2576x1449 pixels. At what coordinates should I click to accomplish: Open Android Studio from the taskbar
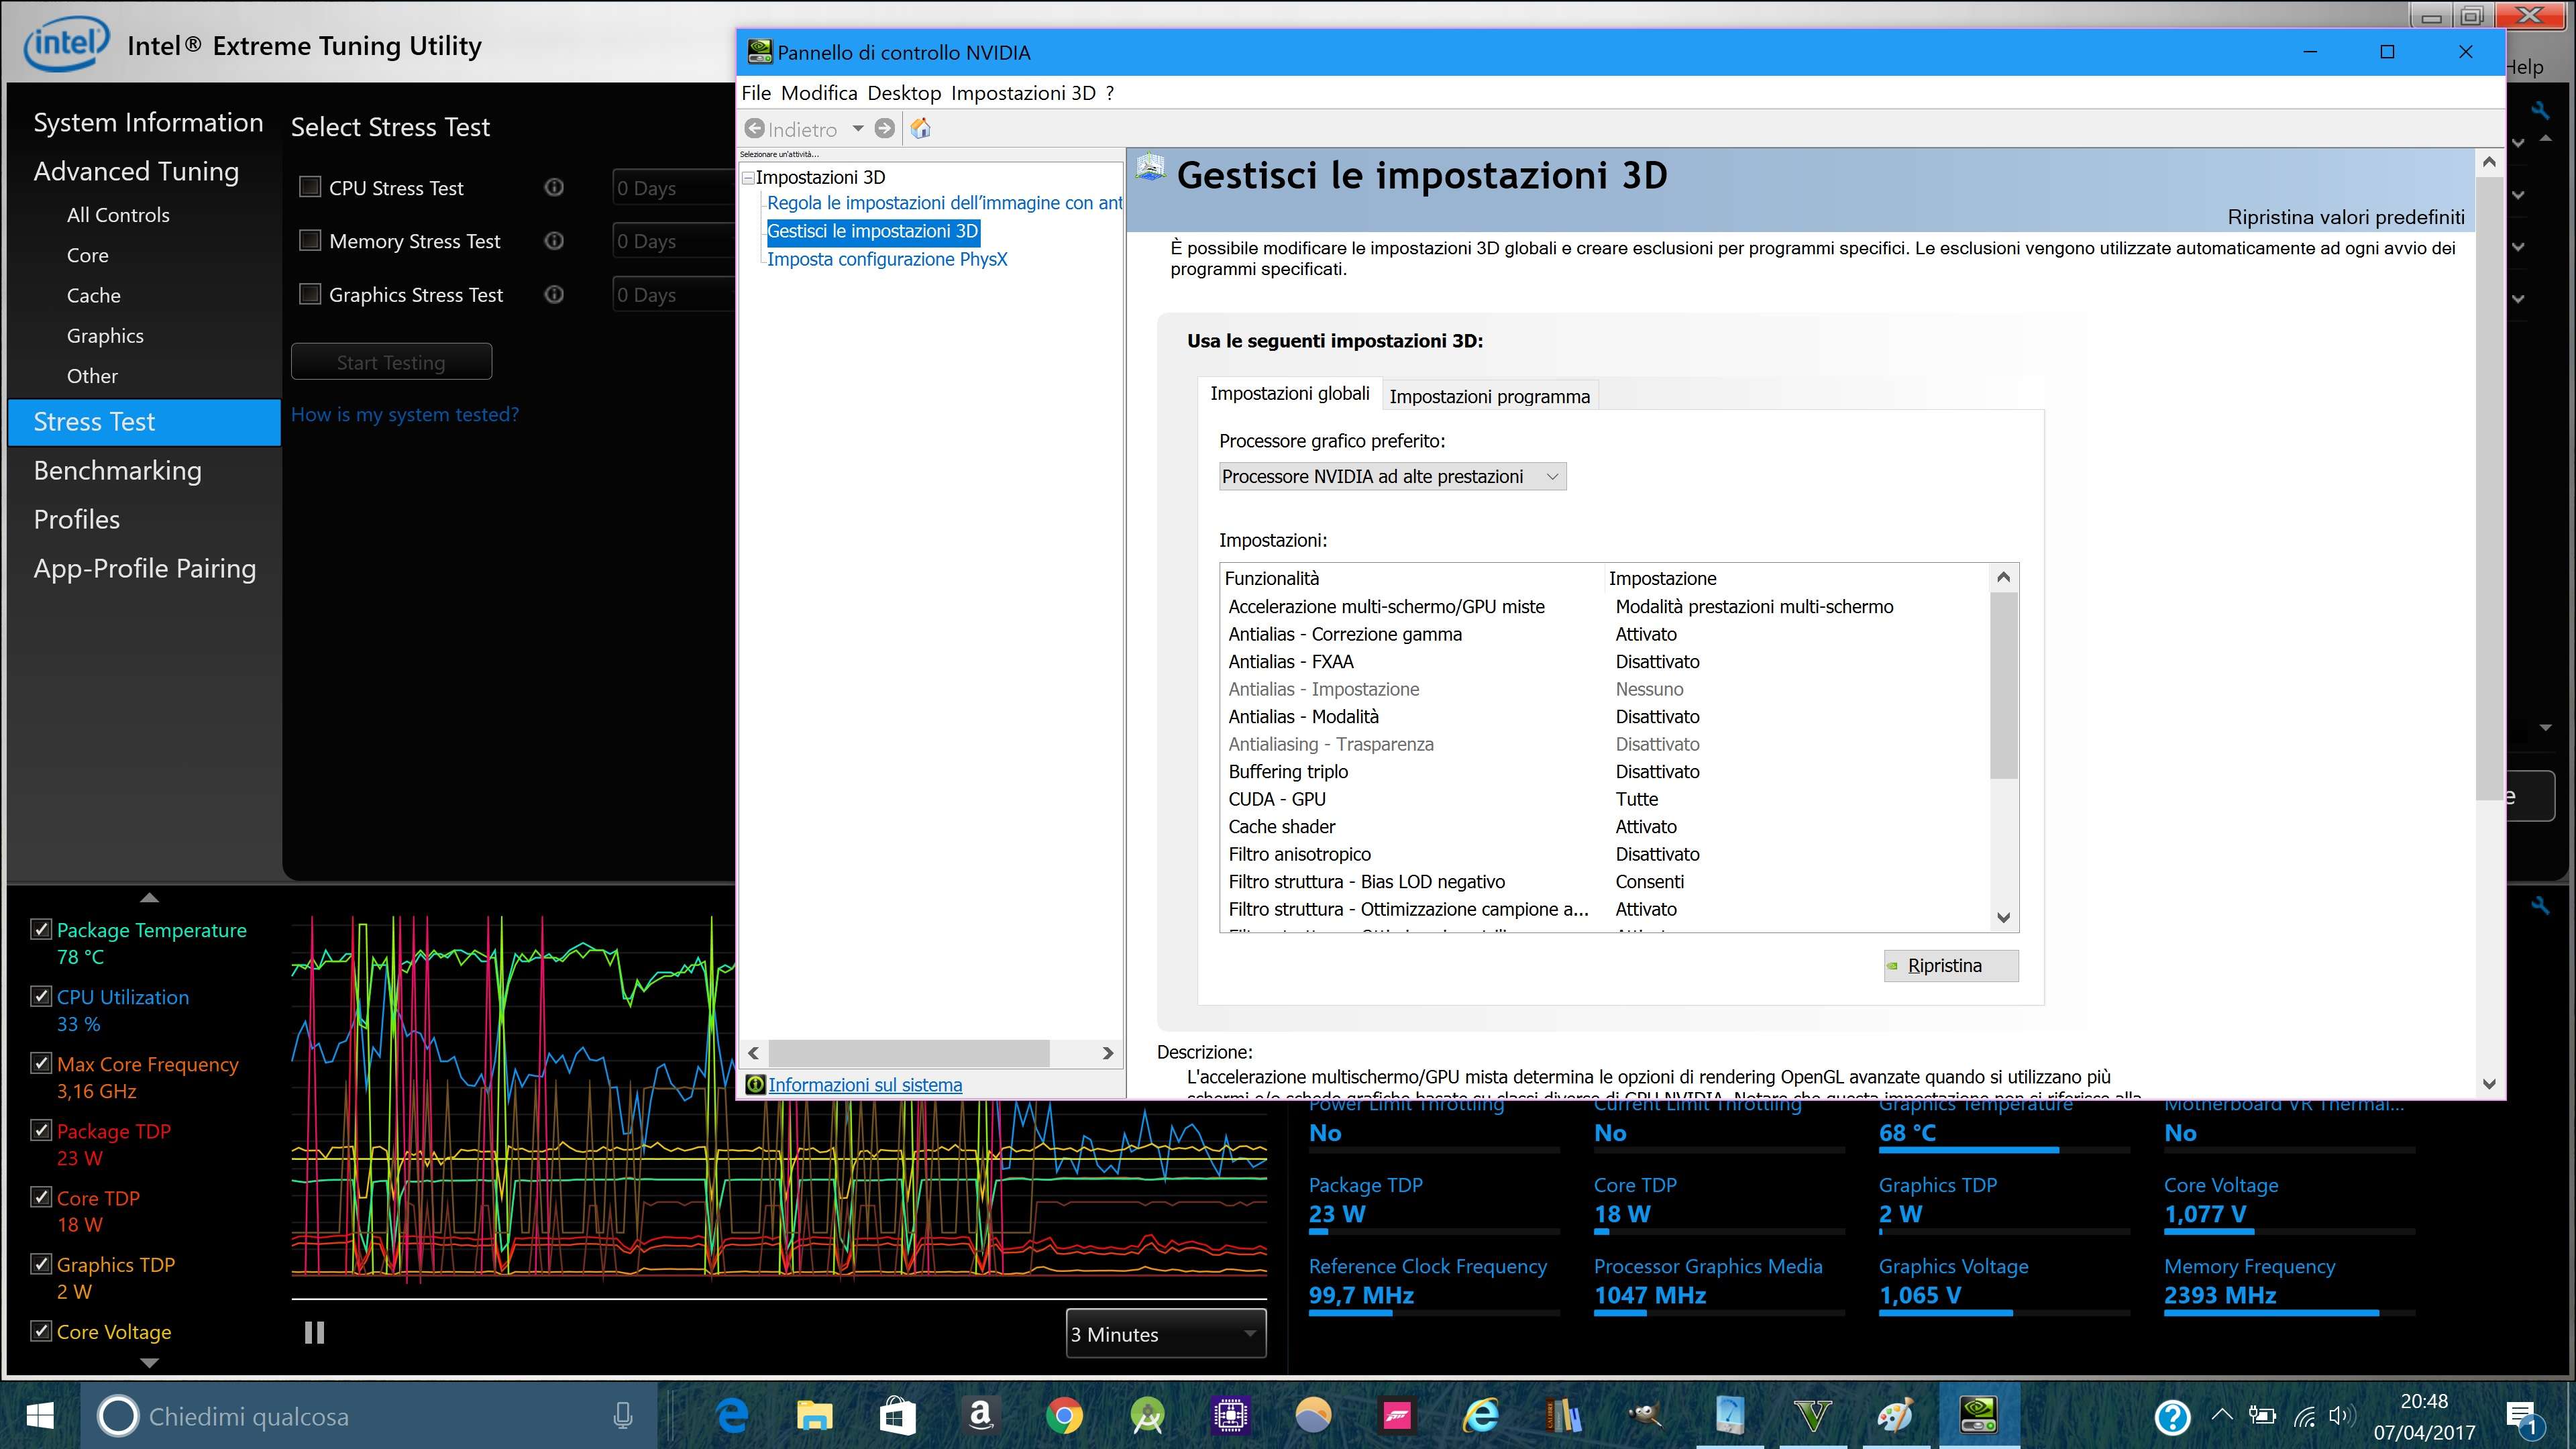[x=1147, y=1416]
